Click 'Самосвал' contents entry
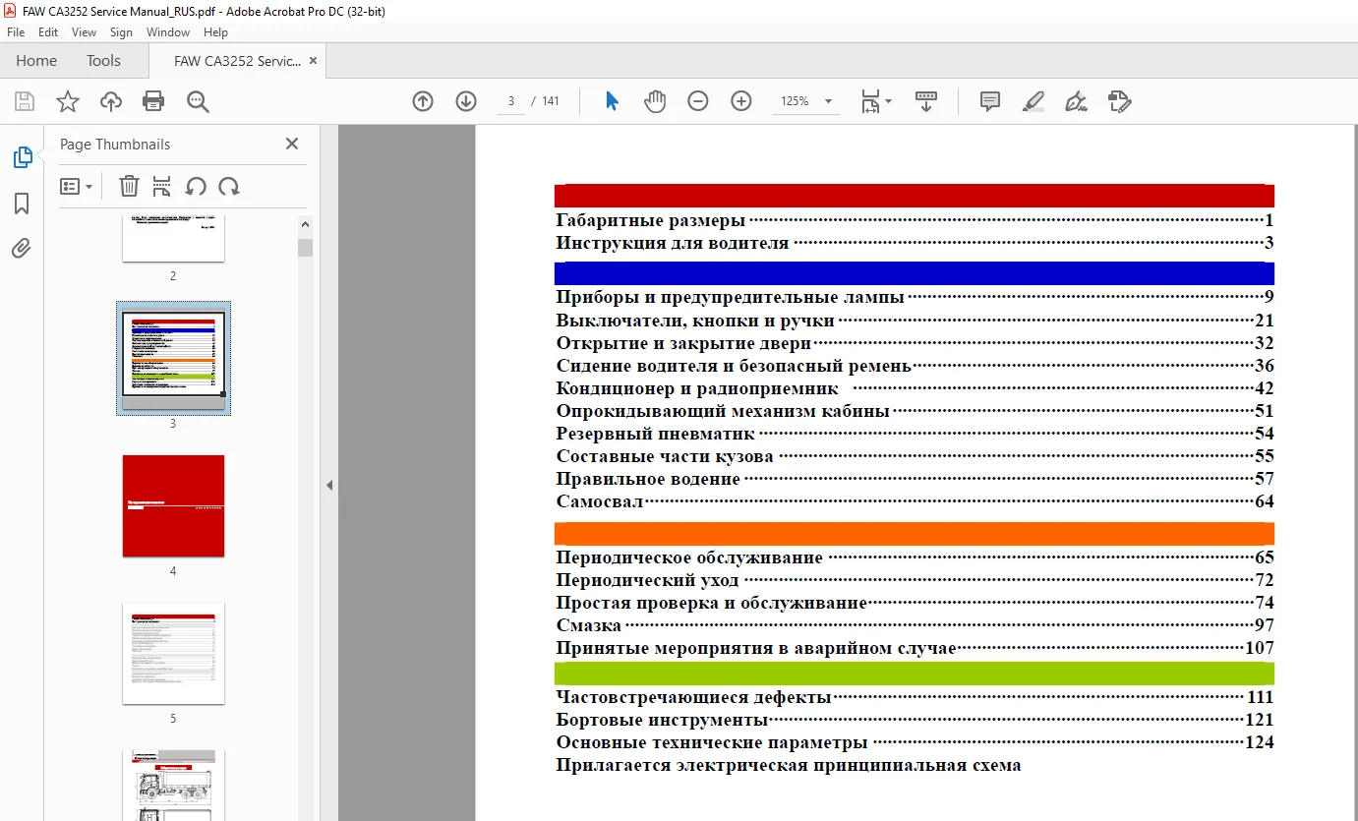Image resolution: width=1358 pixels, height=821 pixels. [600, 501]
